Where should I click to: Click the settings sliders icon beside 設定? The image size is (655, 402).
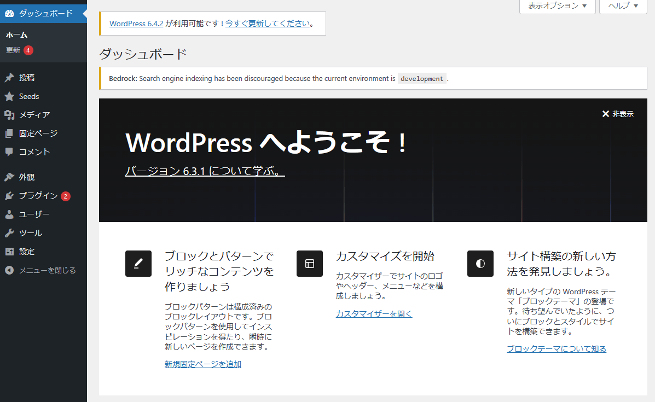[9, 251]
